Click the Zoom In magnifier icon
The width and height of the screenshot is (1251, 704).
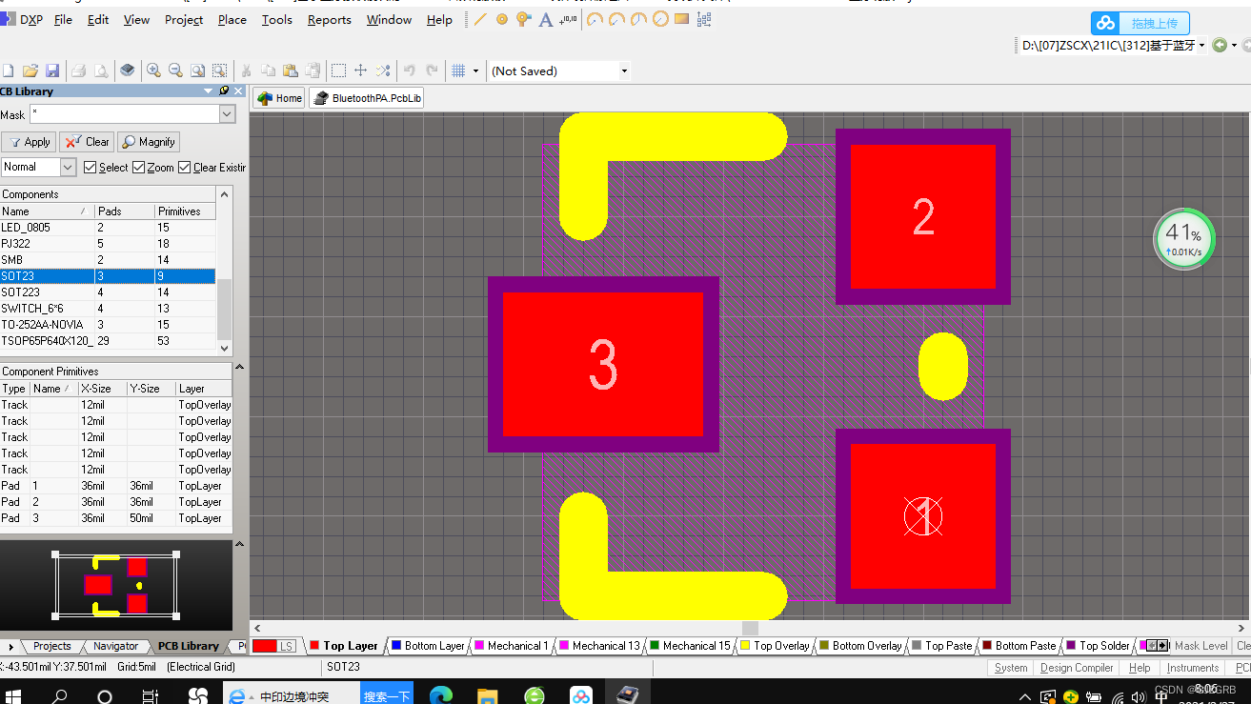153,70
